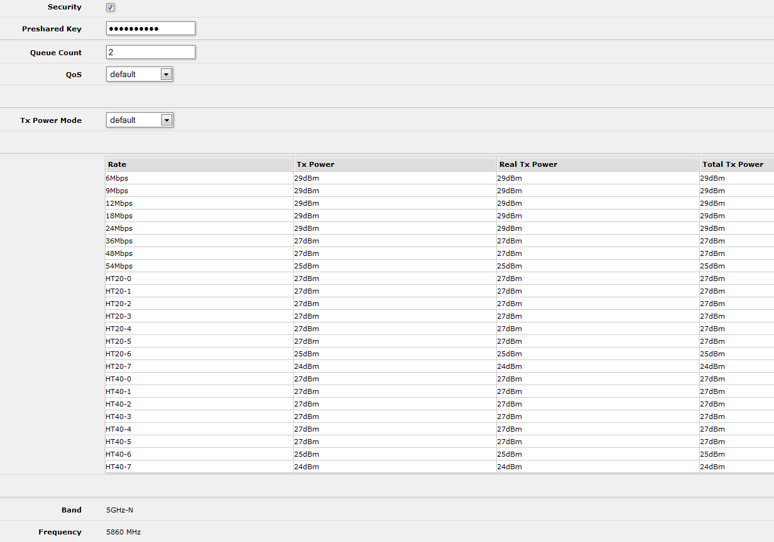Select the 24Mbps rate row
The height and width of the screenshot is (542, 774).
click(440, 228)
